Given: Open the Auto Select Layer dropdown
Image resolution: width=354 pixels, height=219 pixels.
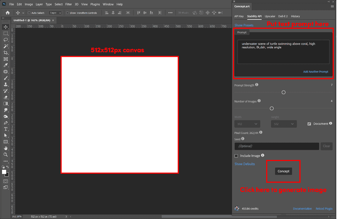Looking at the screenshot, I should pyautogui.click(x=55, y=13).
